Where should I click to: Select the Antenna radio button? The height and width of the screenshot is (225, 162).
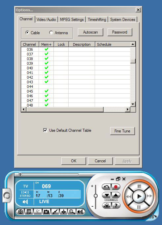click(x=51, y=33)
